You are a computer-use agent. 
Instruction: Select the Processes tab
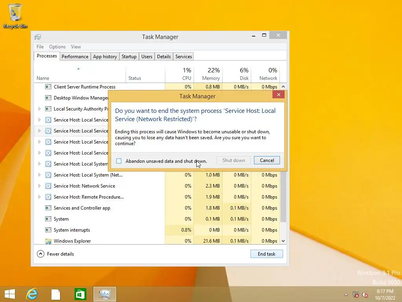click(x=47, y=56)
